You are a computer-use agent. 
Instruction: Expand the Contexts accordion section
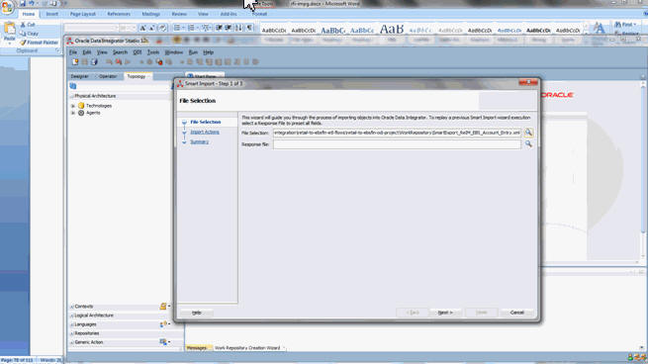pos(84,307)
